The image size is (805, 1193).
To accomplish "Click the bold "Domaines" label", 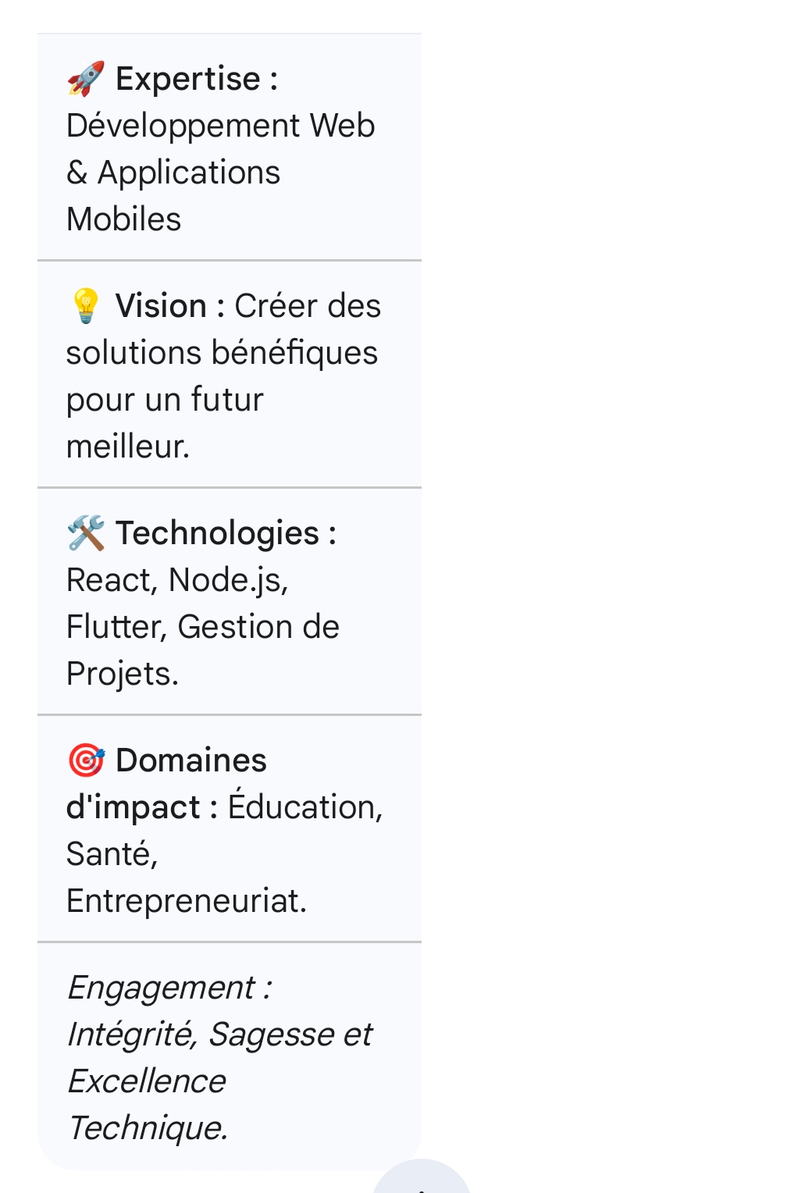I will (x=191, y=760).
